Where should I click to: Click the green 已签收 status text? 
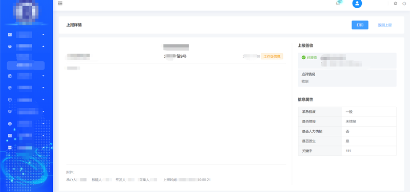(312, 57)
